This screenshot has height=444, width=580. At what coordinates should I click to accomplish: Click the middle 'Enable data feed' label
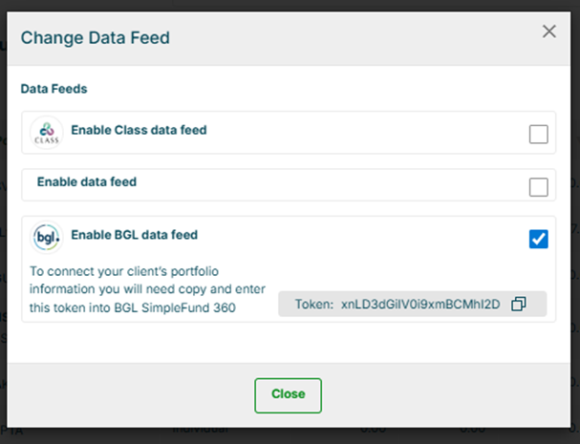tap(87, 180)
